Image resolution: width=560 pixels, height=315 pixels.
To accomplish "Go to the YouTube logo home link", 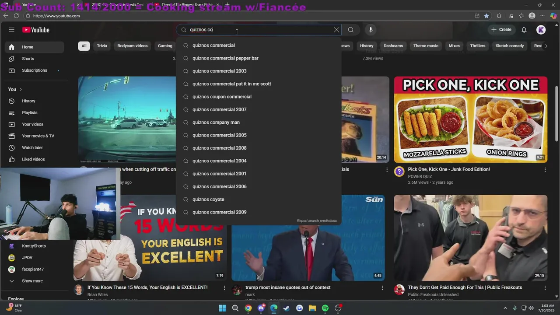I will click(36, 30).
